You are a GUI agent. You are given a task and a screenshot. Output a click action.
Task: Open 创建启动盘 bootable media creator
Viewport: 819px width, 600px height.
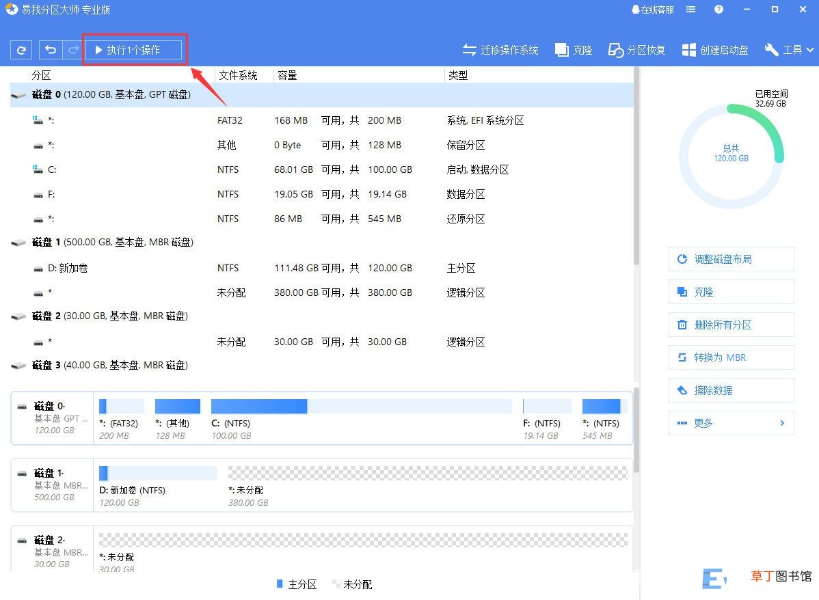coord(715,50)
